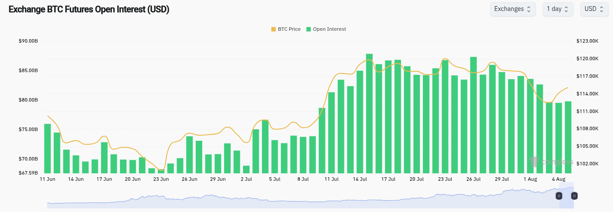Screen dimensions: 613x212
Task: Select the tallest Open Interest bar in mid-July
Action: [x=369, y=113]
